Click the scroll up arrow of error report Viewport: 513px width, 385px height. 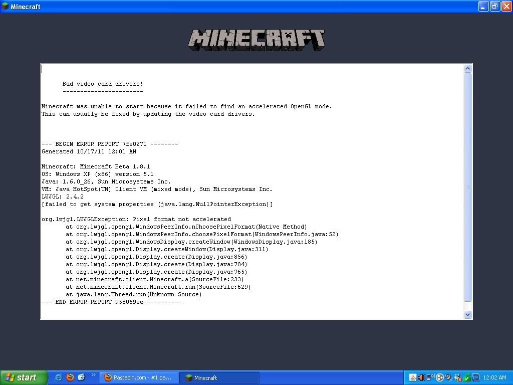coord(467,68)
